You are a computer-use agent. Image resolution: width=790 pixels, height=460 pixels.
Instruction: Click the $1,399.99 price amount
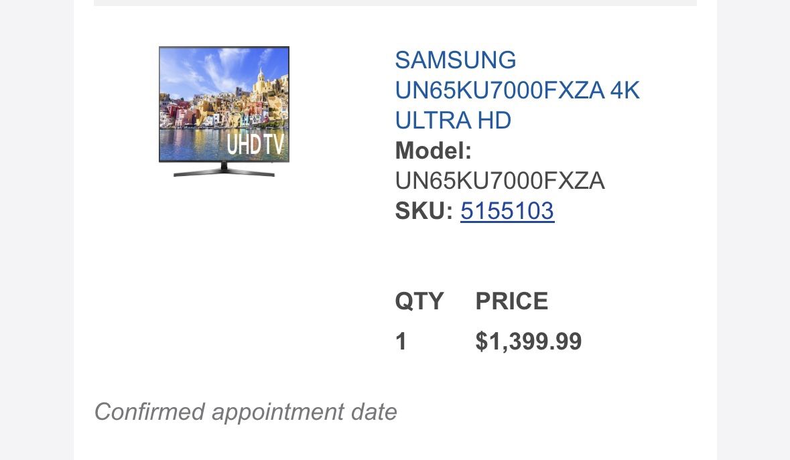[x=529, y=341]
